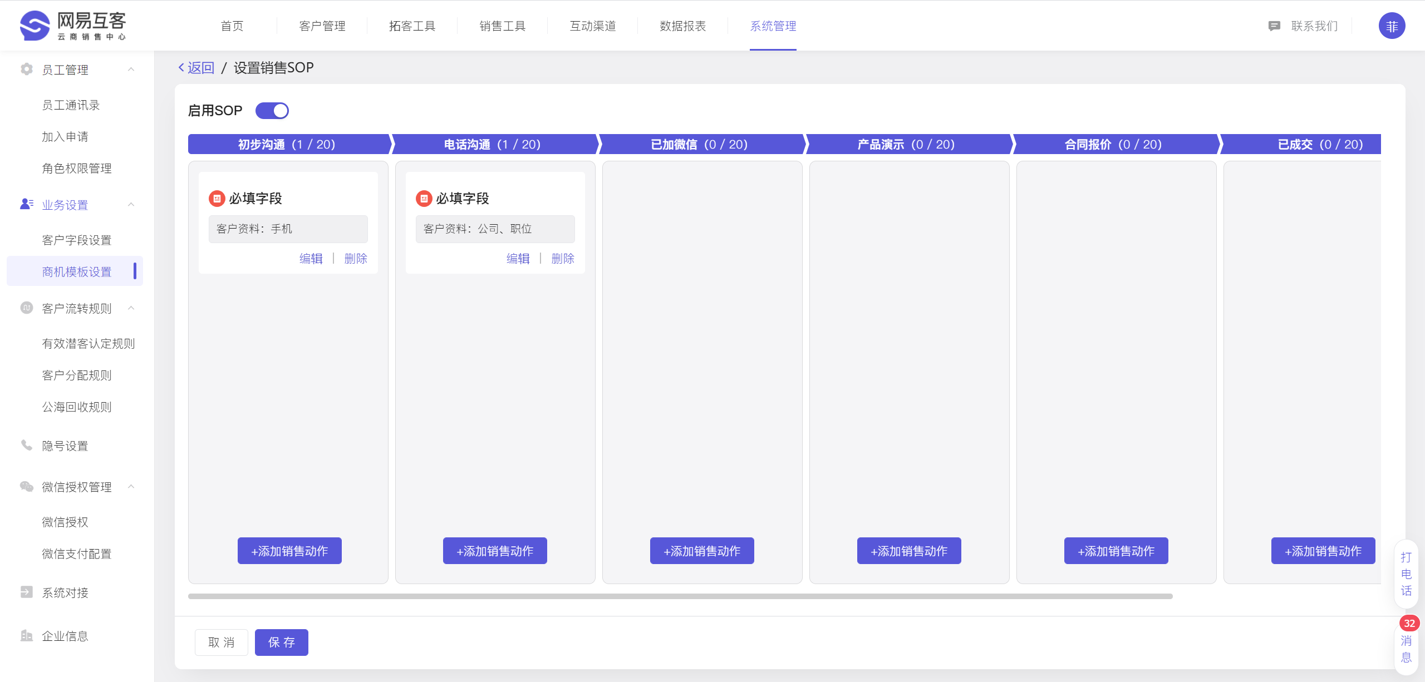This screenshot has width=1425, height=682.
Task: Click the customer flow rules icon
Action: click(x=26, y=308)
